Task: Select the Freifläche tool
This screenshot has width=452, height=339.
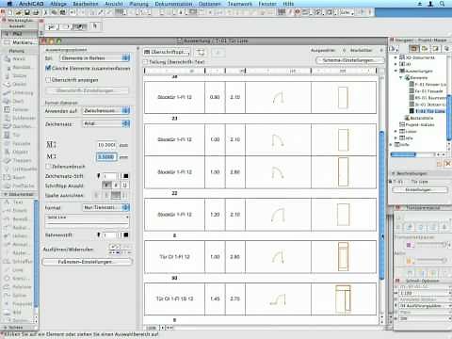Action: tap(19, 186)
